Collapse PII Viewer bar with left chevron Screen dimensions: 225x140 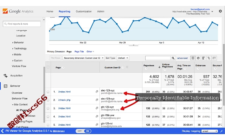pyautogui.click(x=2, y=131)
